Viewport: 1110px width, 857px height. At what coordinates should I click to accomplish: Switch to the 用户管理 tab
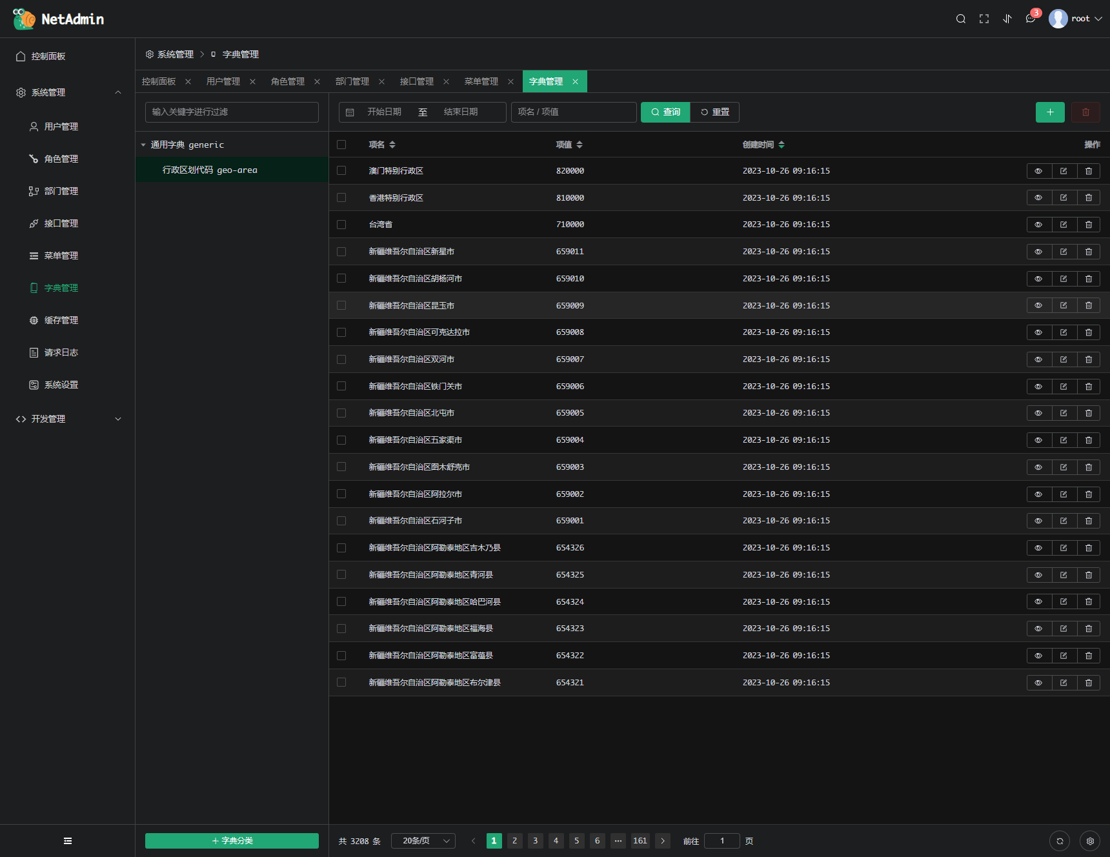[x=223, y=81]
